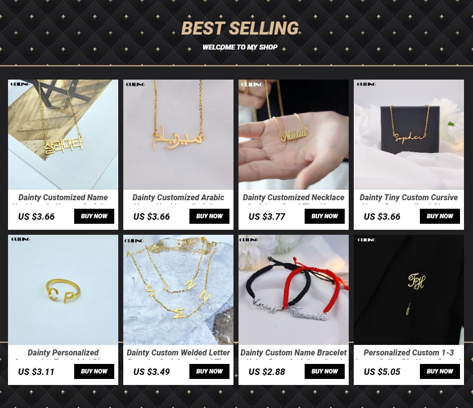Image resolution: width=473 pixels, height=408 pixels.
Task: Open the Dainty Custom Name Bracelet title
Action: tap(294, 352)
